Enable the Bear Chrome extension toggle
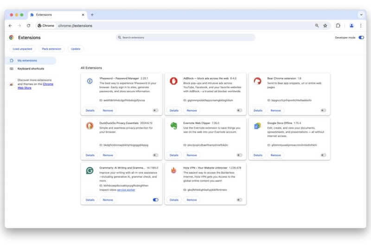371x247 pixels. tap(323, 110)
